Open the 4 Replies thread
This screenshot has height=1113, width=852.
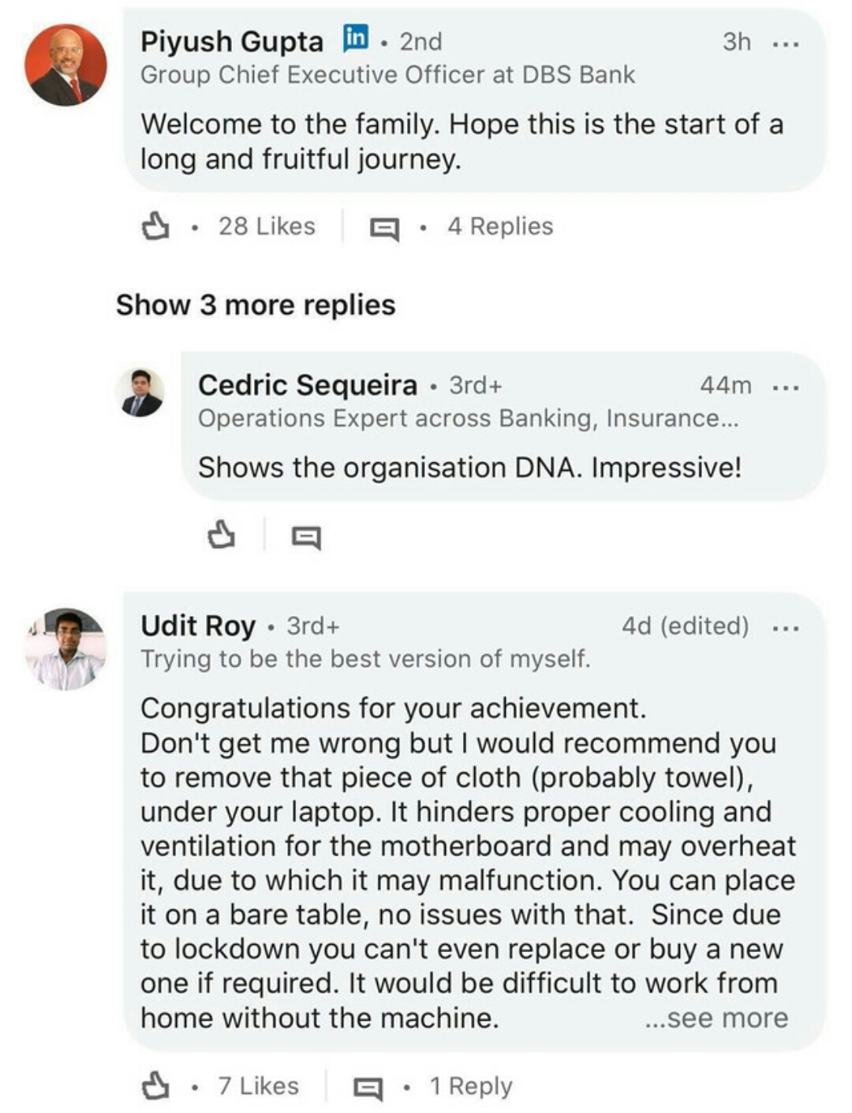click(500, 226)
